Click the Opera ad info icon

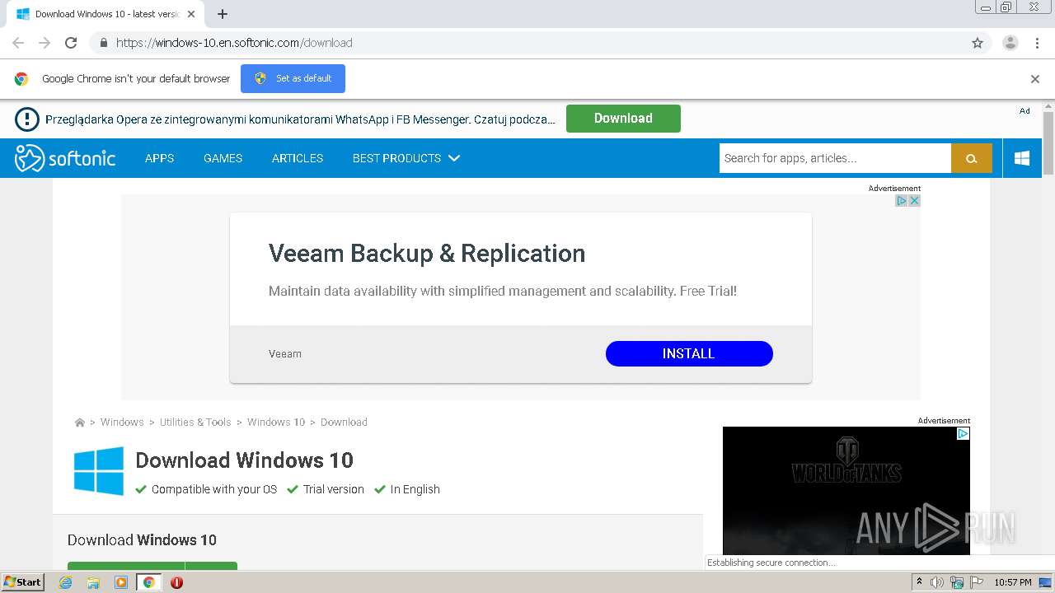click(27, 119)
